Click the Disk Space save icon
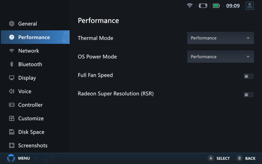 click(x=12, y=132)
